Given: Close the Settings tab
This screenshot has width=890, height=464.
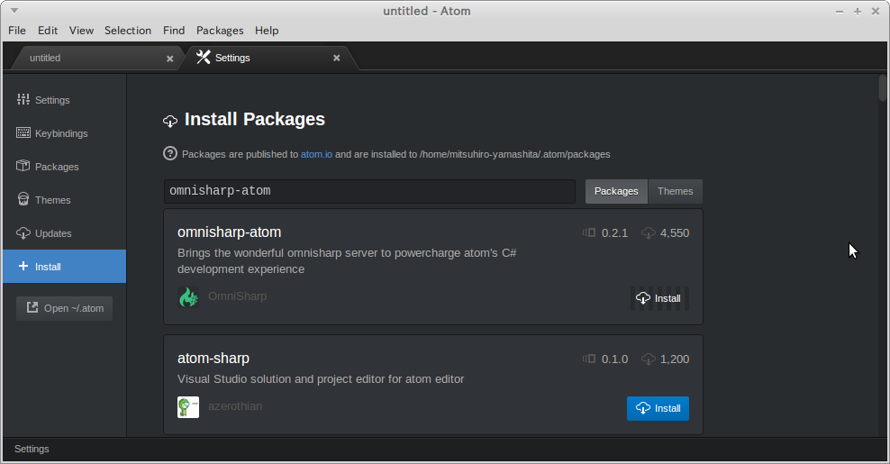Looking at the screenshot, I should [x=337, y=58].
